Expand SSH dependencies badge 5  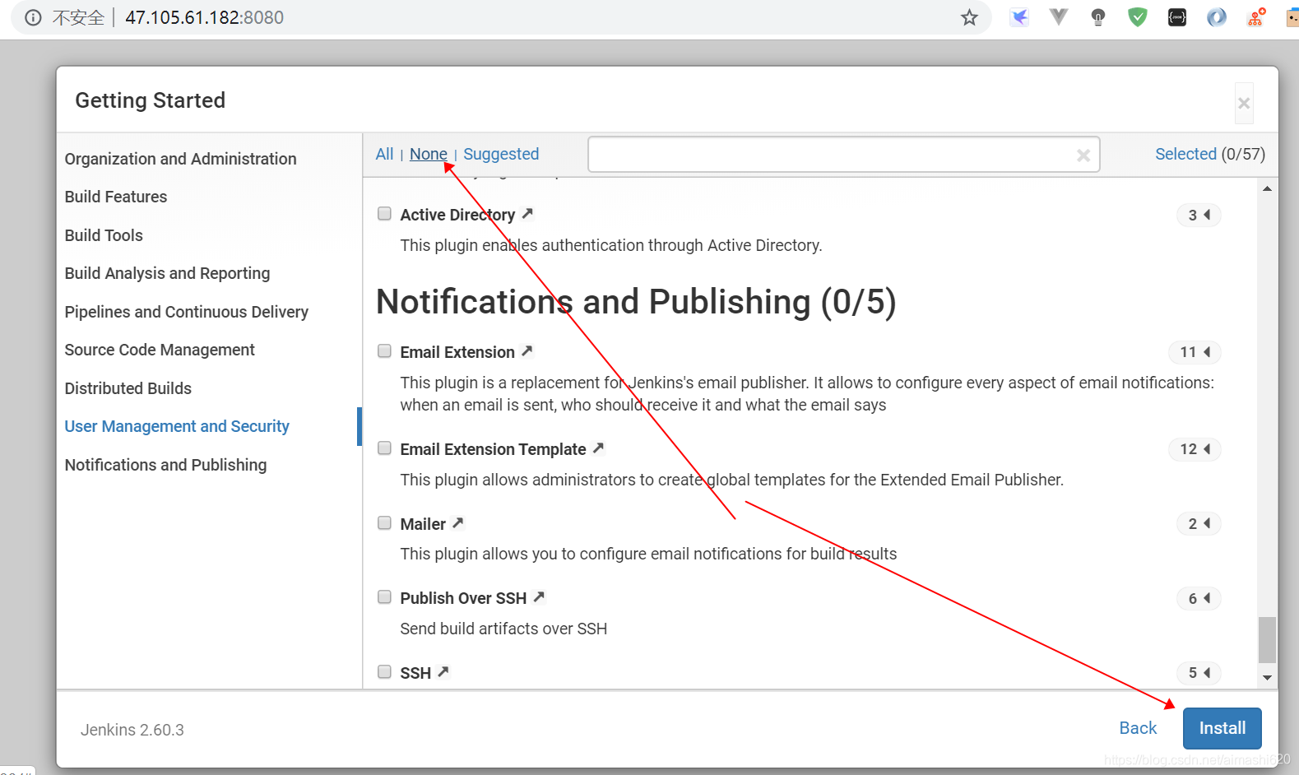(1199, 673)
